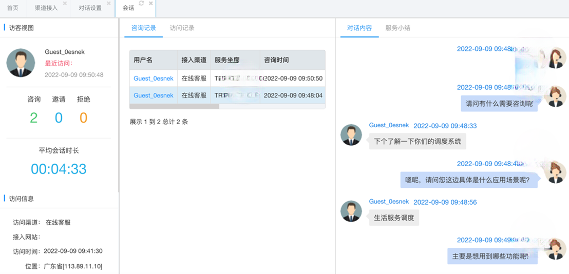The height and width of the screenshot is (274, 569).
Task: Refresh the 会话 tab using reload icon
Action: (x=141, y=4)
